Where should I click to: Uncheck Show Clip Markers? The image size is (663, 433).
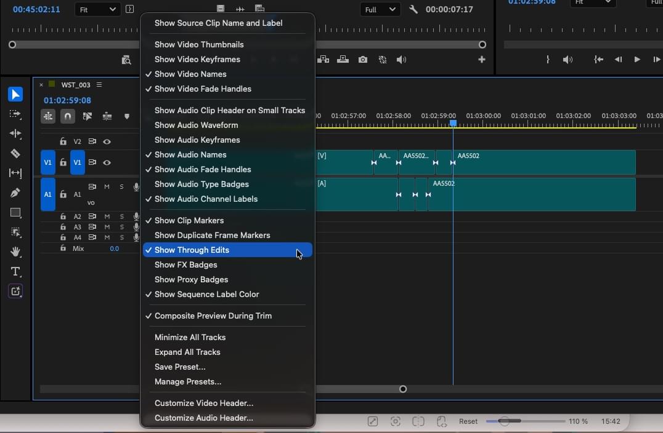pos(227,220)
